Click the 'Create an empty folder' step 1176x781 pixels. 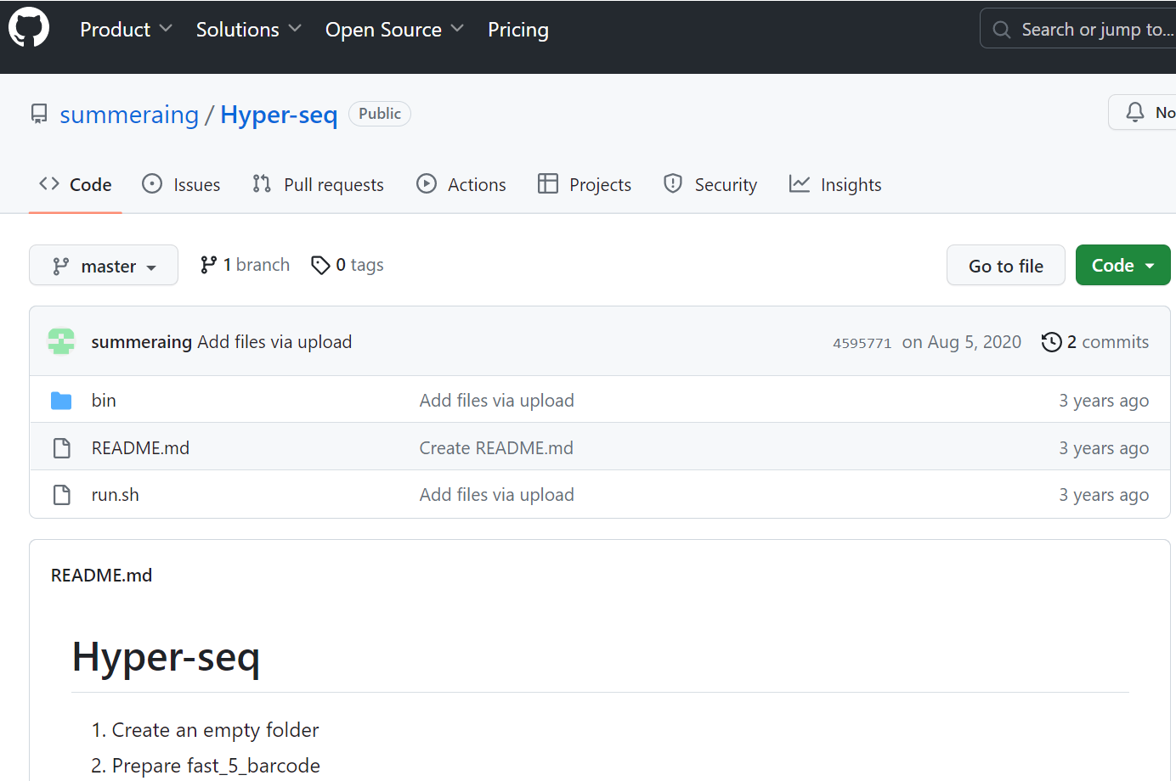click(216, 730)
